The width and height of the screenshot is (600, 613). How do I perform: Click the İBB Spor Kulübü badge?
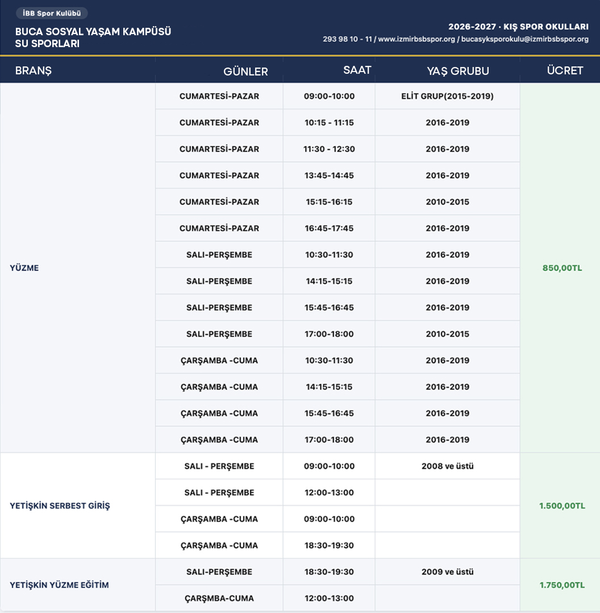click(52, 13)
